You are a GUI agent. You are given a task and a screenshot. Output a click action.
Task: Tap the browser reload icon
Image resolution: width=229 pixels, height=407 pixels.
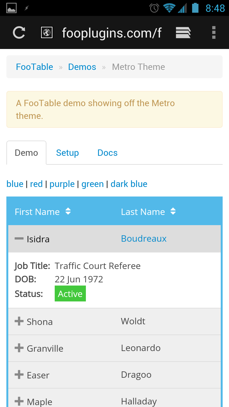click(19, 32)
